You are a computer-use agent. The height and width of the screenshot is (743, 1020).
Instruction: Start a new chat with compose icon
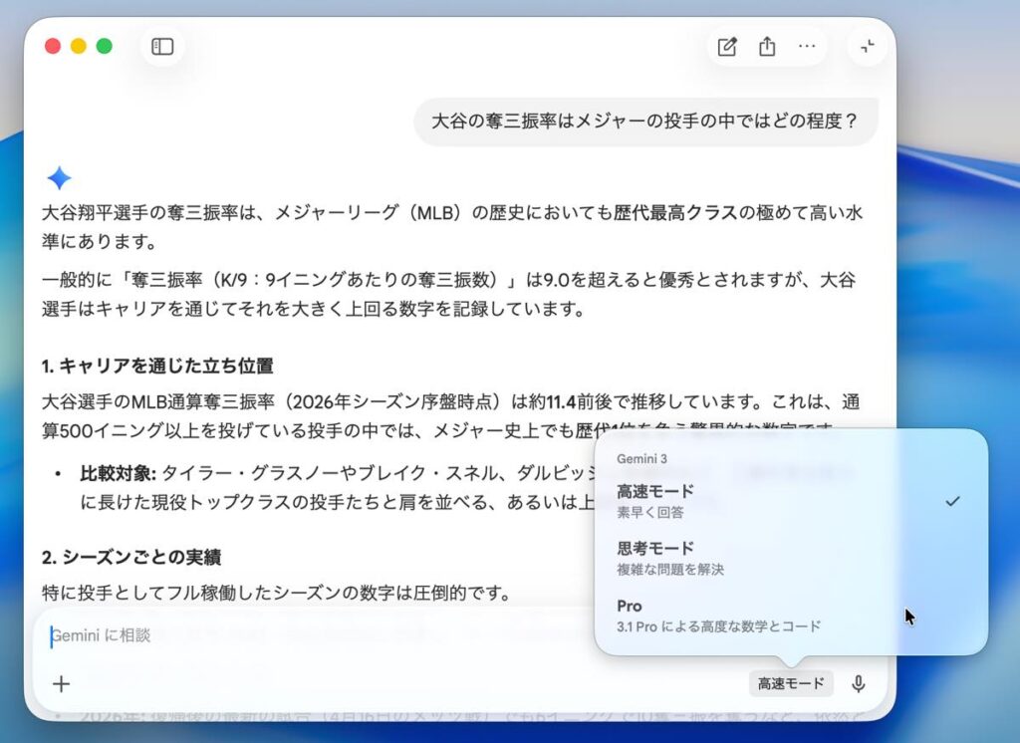[x=727, y=47]
